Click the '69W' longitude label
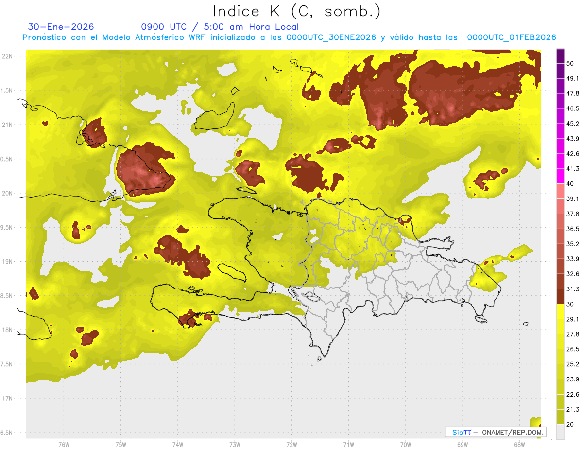The height and width of the screenshot is (451, 583). tap(462, 445)
